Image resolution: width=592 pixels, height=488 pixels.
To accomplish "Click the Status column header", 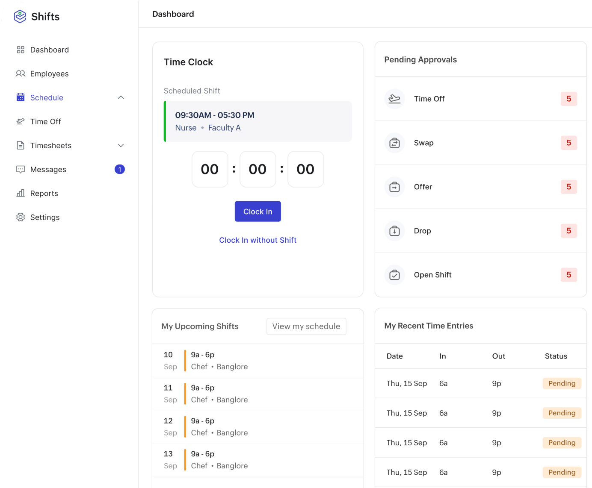I will tap(556, 356).
